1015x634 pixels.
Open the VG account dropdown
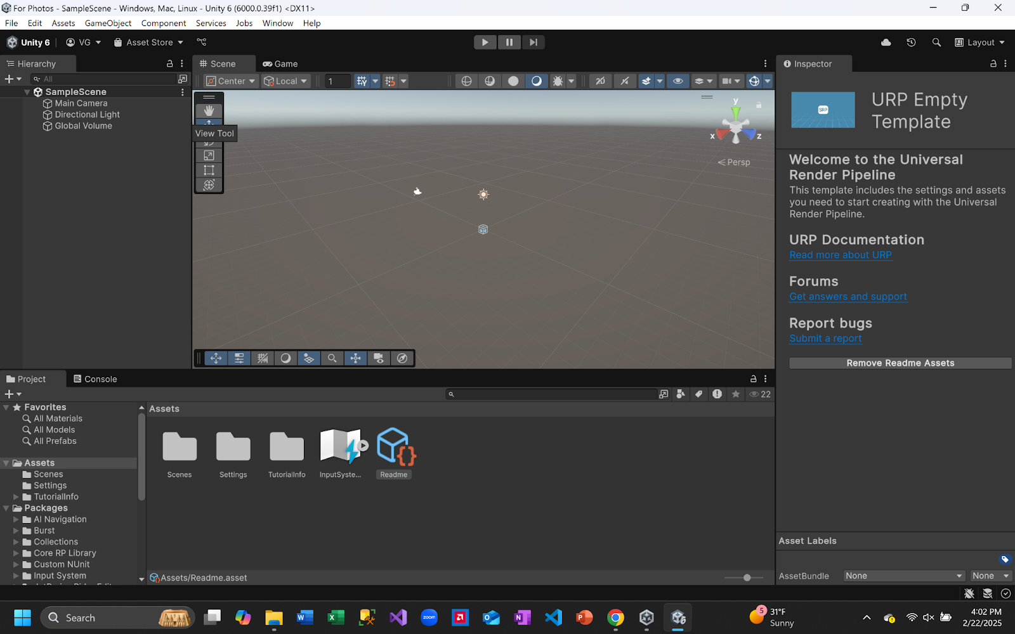click(x=84, y=42)
